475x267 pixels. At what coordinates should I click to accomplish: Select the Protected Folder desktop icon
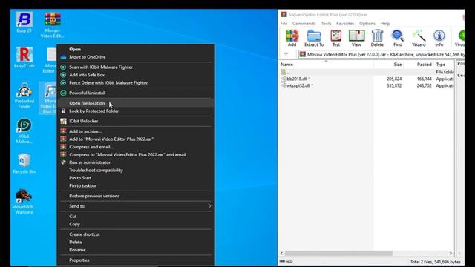(x=24, y=95)
